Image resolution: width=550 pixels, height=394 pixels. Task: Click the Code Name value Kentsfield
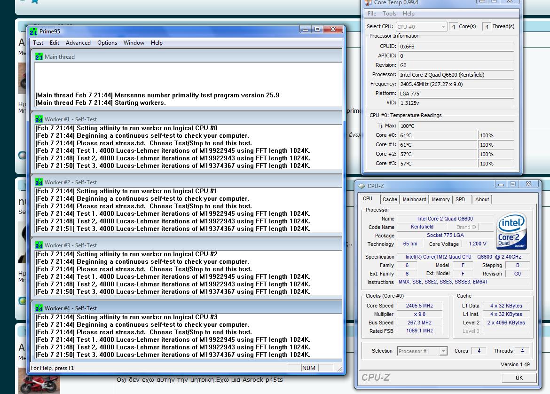pos(422,227)
